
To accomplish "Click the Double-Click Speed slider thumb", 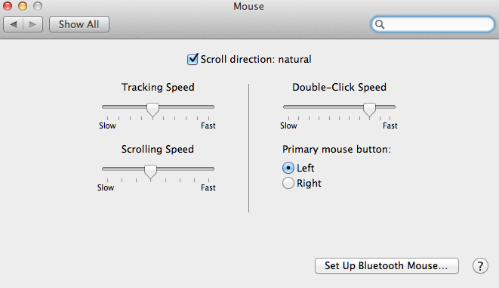I will [x=369, y=110].
